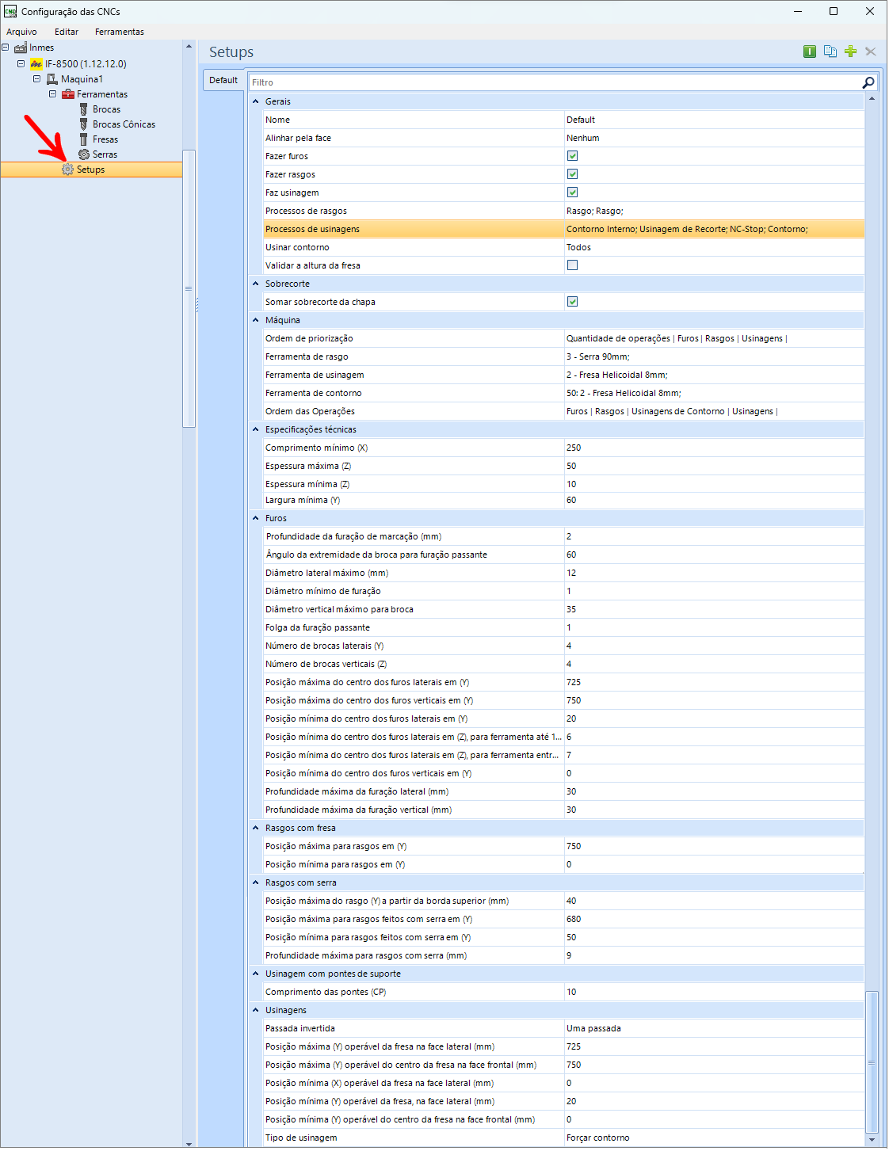Click Ferramenta de rasgo '3 - Serra 90mm;'
The image size is (889, 1151).
click(598, 356)
